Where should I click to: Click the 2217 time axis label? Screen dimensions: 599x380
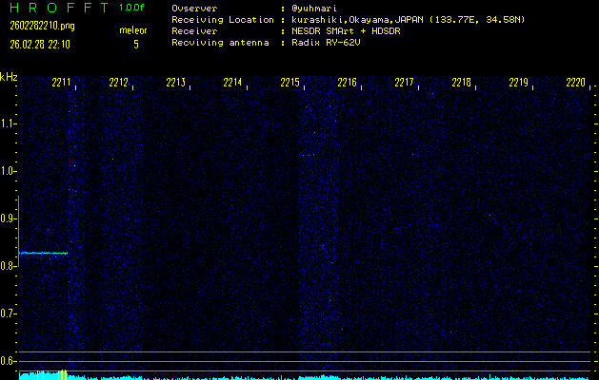click(404, 83)
